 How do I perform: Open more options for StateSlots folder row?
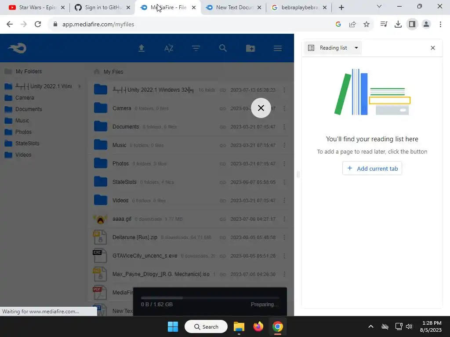pyautogui.click(x=284, y=182)
